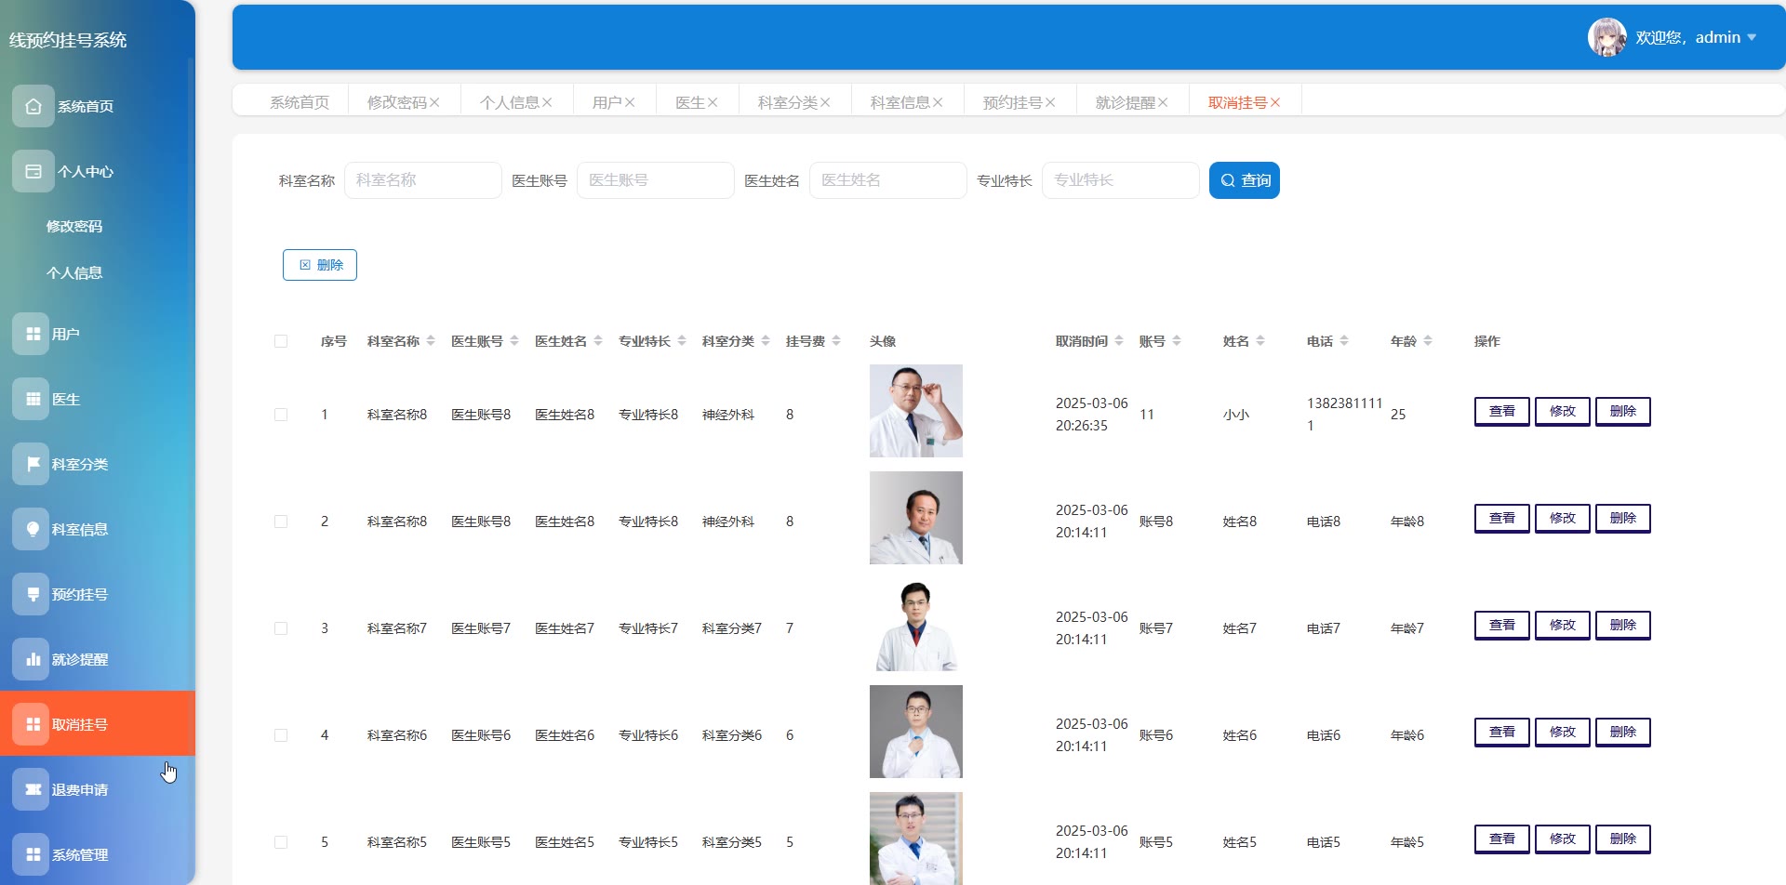Close the 修改密码 tab
The height and width of the screenshot is (885, 1786).
(434, 102)
